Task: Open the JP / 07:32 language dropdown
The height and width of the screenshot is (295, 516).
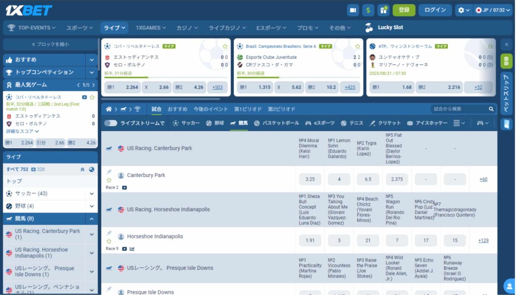Action: pos(493,10)
